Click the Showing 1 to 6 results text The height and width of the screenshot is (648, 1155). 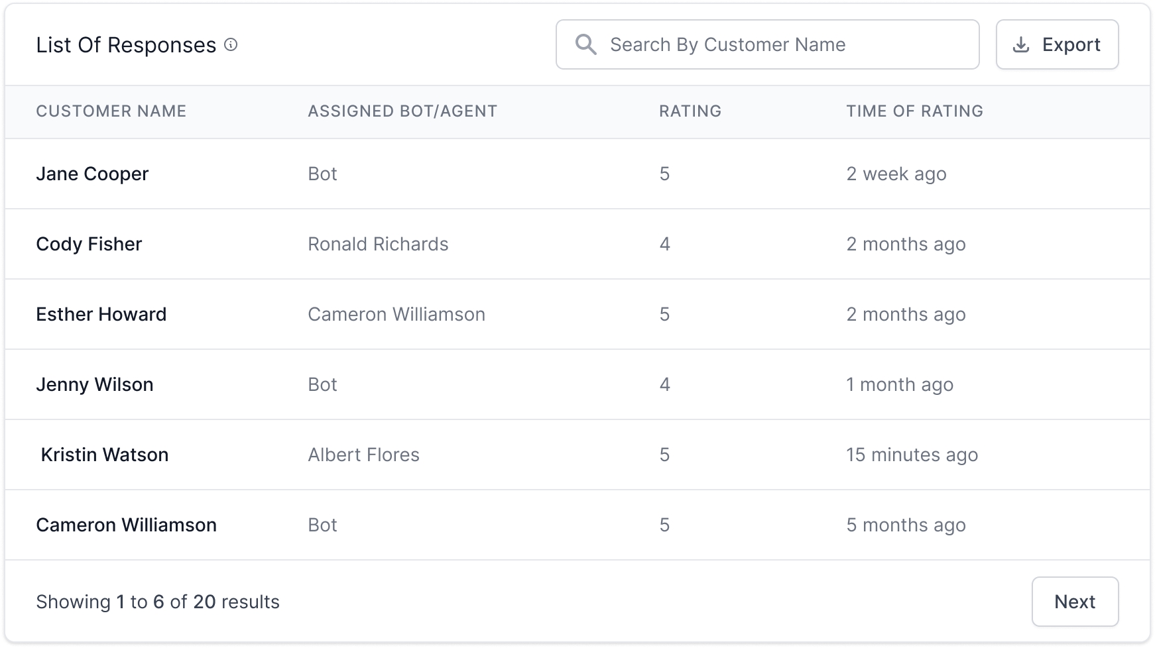(x=158, y=602)
